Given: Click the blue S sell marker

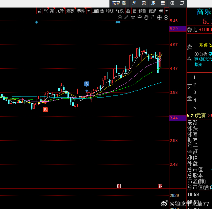Looking at the screenshot, I should (x=87, y=84).
